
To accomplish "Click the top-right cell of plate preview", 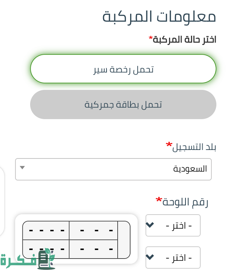I will tap(93, 230).
